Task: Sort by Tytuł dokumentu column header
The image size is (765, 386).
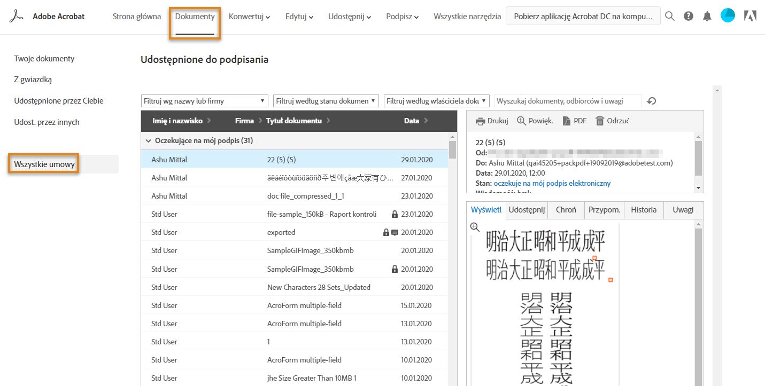Action: point(298,121)
